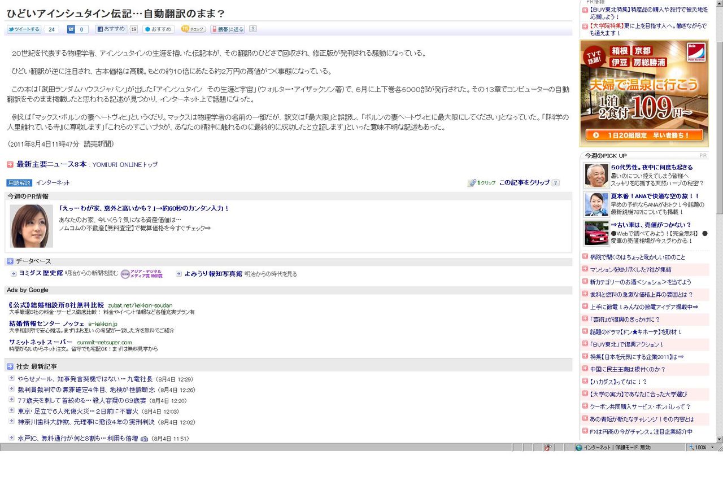Open zoom level dropdown arrow in status bar
The height and width of the screenshot is (503, 723).
coord(712,448)
